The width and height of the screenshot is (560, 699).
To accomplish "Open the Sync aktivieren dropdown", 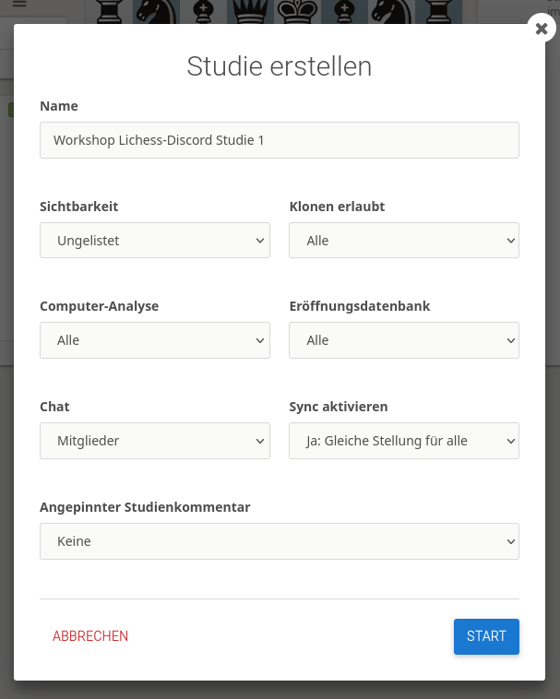I will pyautogui.click(x=404, y=441).
